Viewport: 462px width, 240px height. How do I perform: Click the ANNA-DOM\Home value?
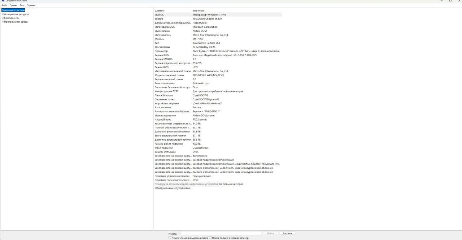tap(204, 116)
